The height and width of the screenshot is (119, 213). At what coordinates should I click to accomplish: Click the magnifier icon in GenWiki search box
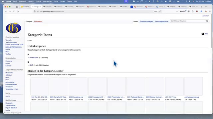207,21
